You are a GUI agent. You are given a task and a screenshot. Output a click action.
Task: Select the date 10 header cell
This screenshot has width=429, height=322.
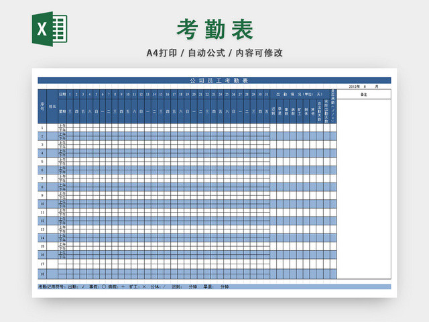pyautogui.click(x=128, y=94)
